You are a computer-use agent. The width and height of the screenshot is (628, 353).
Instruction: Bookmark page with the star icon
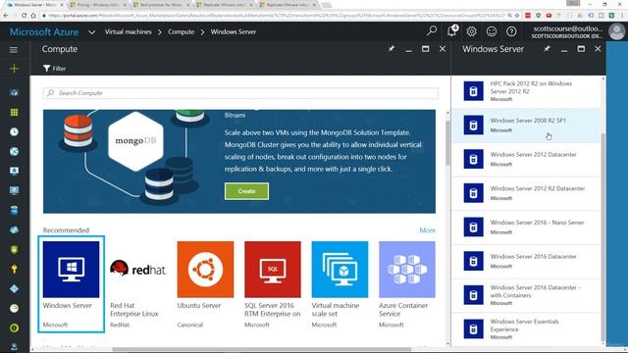(x=517, y=16)
